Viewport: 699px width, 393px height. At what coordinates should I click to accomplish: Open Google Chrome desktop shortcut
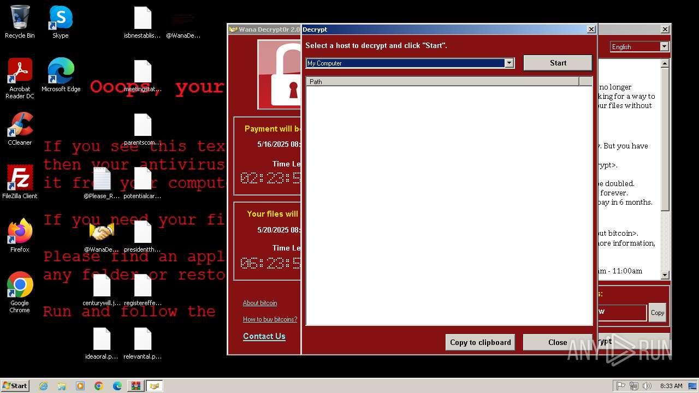coord(20,293)
